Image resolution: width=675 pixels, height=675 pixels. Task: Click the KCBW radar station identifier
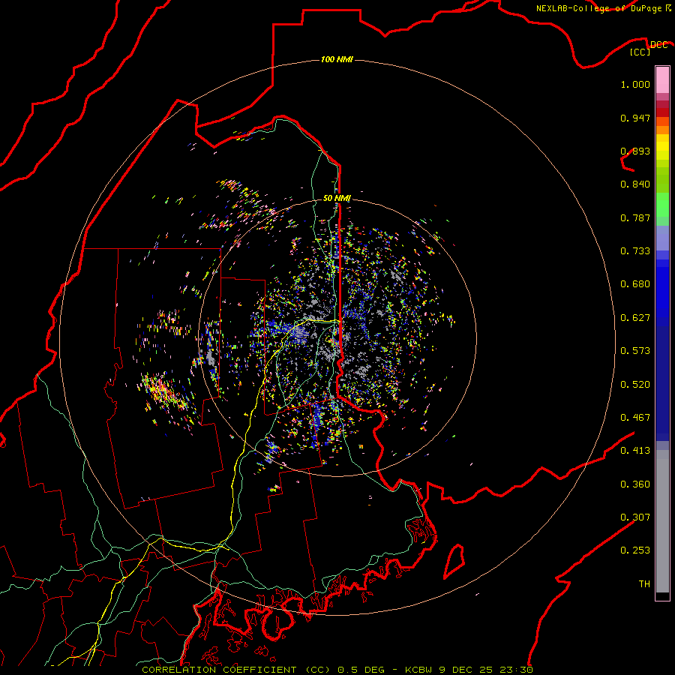coord(420,670)
